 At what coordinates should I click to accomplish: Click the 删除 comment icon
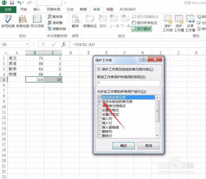tap(103, 21)
